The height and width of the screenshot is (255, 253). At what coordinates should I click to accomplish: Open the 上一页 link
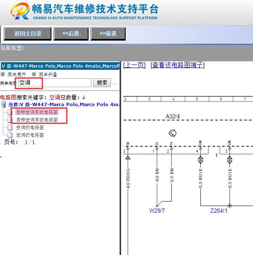[134, 65]
